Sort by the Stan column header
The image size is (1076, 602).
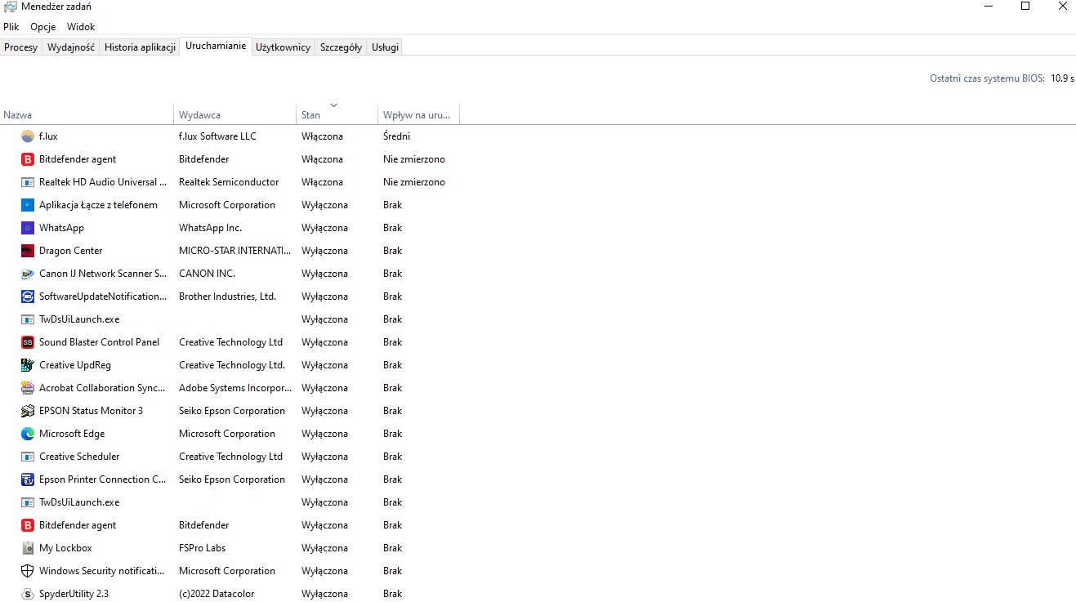[311, 115]
